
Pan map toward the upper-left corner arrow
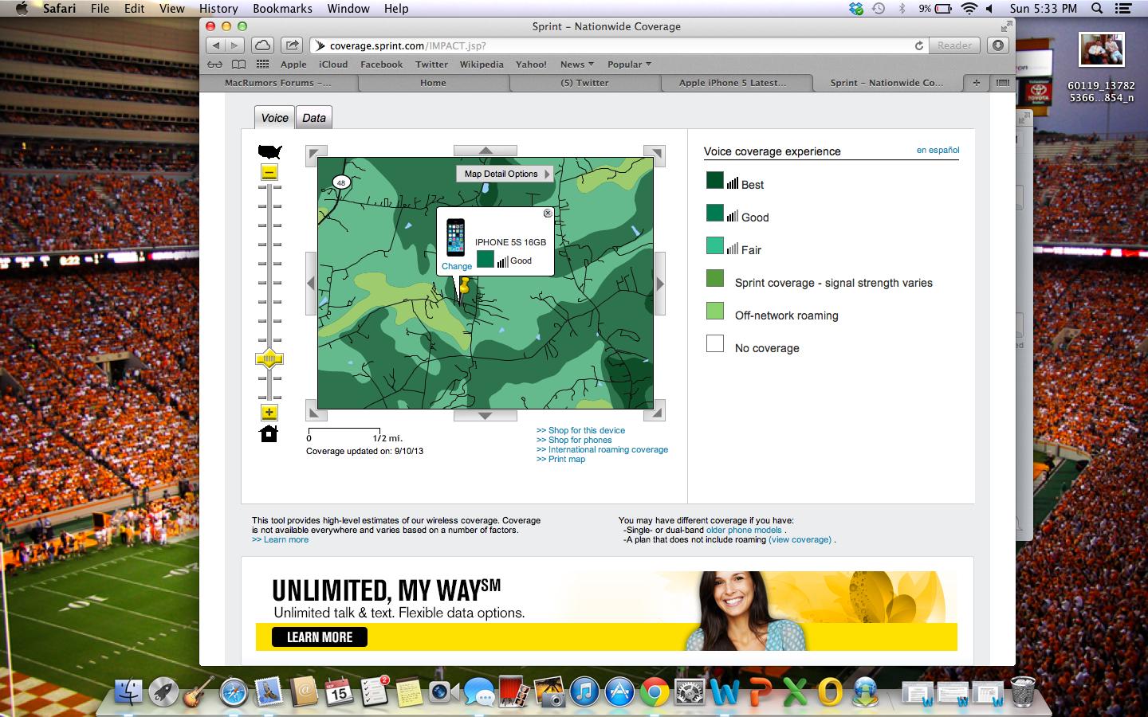click(316, 155)
